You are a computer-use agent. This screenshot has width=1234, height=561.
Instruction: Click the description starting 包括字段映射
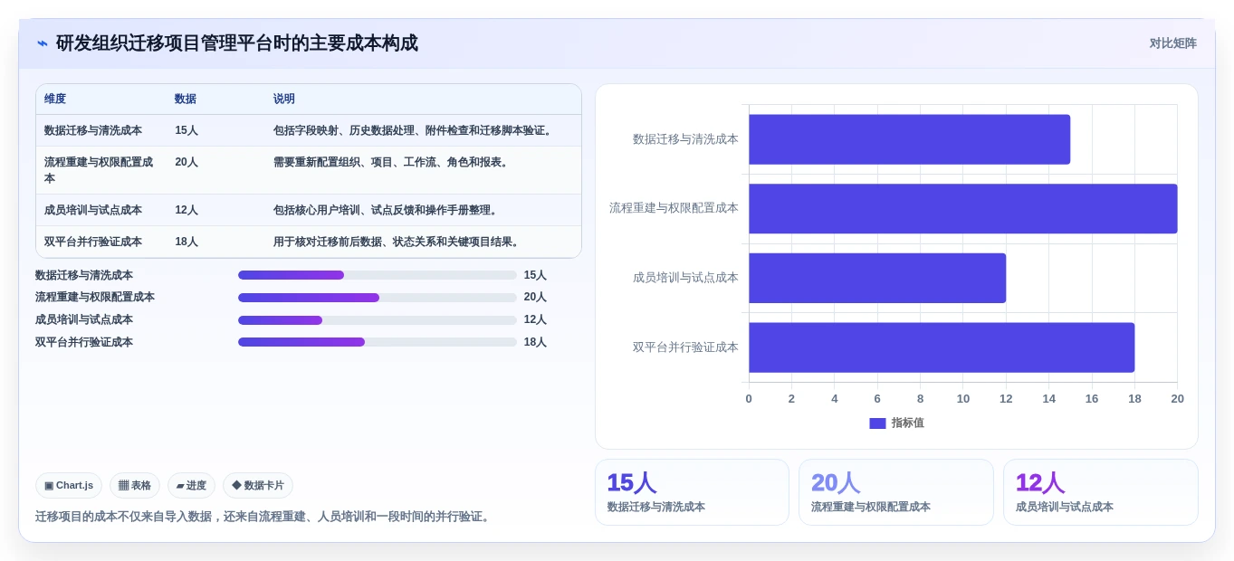[415, 130]
